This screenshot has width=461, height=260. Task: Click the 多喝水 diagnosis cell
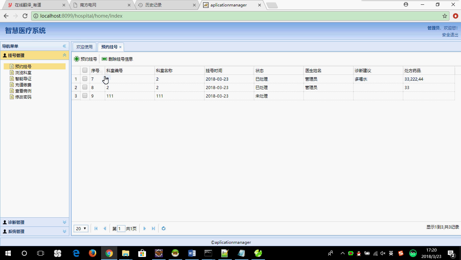[378, 79]
